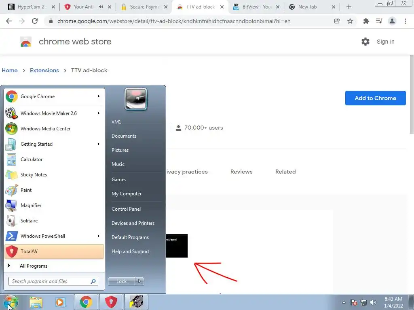Click the Paint palette icon

(x=11, y=190)
